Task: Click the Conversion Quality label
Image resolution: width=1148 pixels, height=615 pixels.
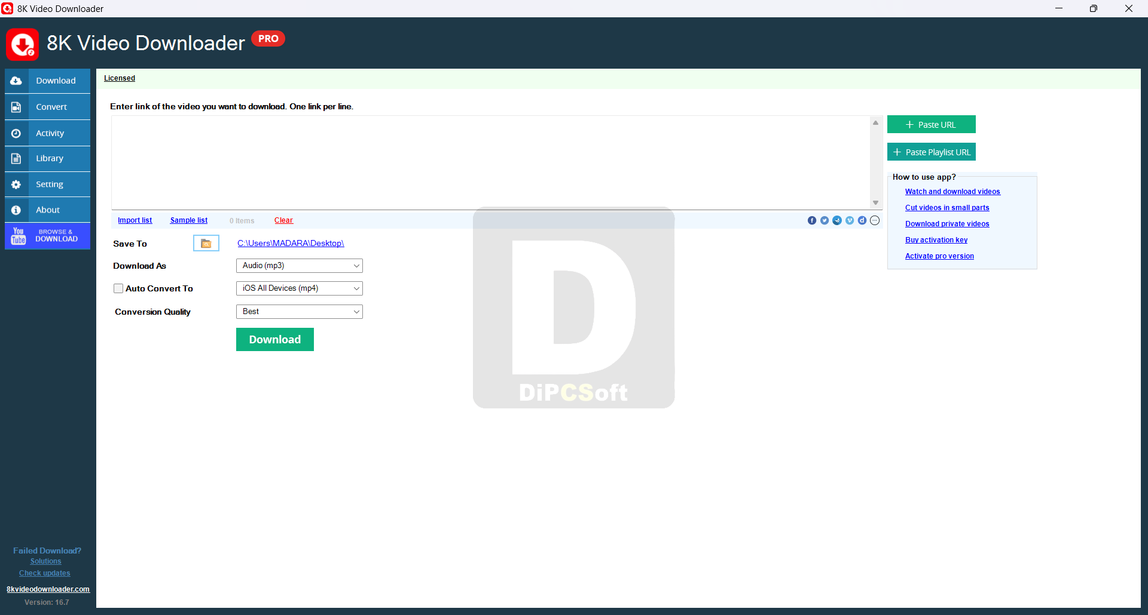Action: 152,312
